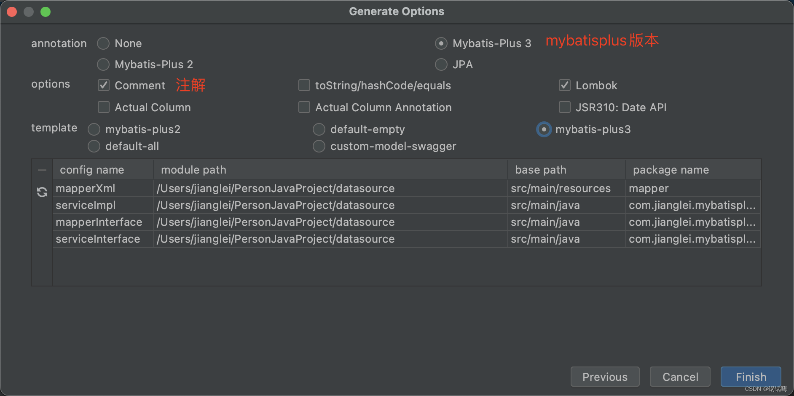This screenshot has height=396, width=794.
Task: Enable the Actual Column checkbox
Action: coord(104,107)
